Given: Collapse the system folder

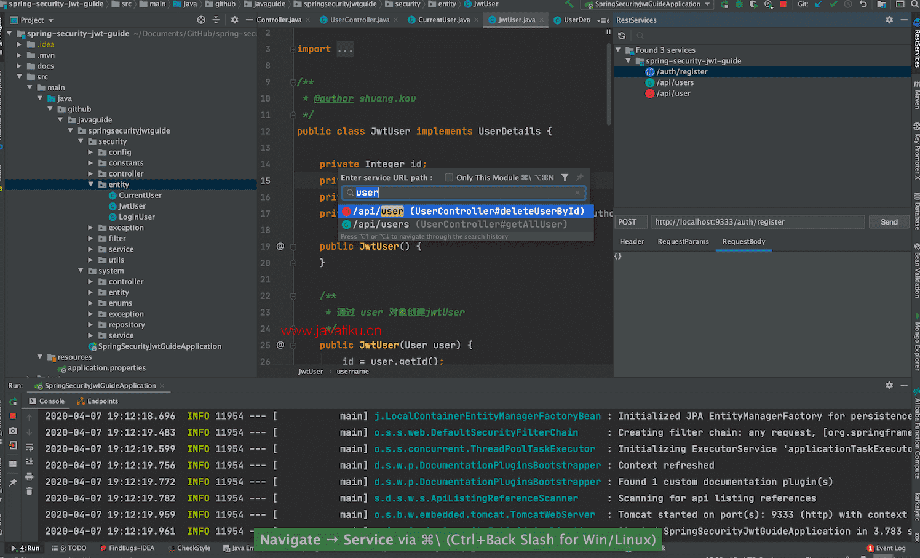Looking at the screenshot, I should pos(81,271).
